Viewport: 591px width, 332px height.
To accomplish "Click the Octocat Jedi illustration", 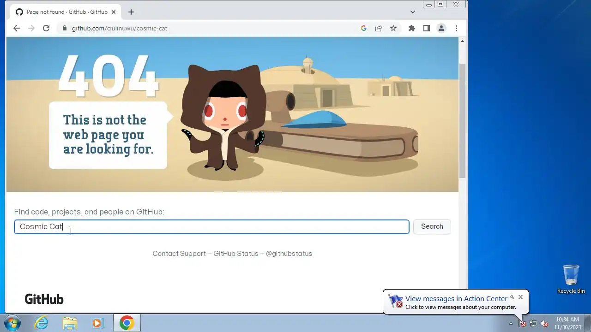I will coord(224,118).
